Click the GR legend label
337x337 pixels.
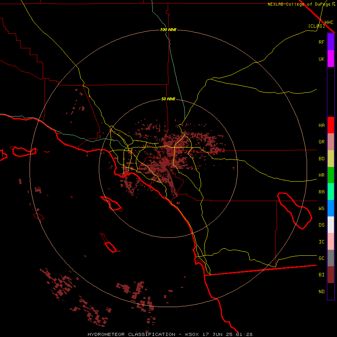coord(321,142)
